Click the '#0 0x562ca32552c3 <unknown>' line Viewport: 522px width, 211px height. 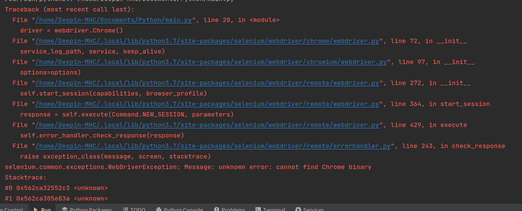(x=56, y=188)
